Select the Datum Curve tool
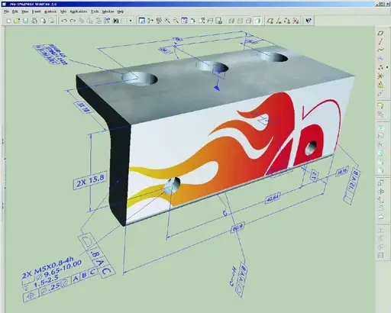Screen dimensions: 391x313 [x=380, y=50]
